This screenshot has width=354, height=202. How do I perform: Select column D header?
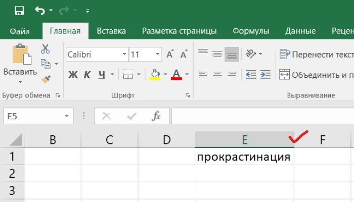click(166, 139)
